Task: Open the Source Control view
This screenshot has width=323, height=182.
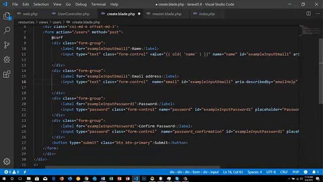Action: pyautogui.click(x=7, y=45)
